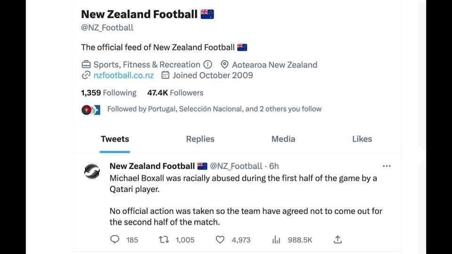Retweet the Michael Boxall tweet
The width and height of the screenshot is (452, 254).
[164, 239]
